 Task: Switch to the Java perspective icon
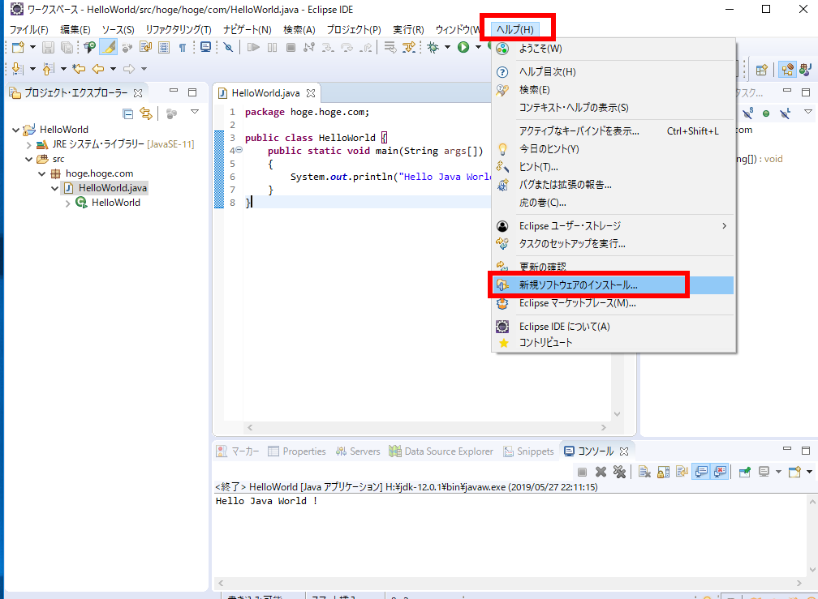click(805, 69)
